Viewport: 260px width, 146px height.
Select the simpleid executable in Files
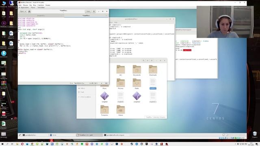tap(104, 97)
